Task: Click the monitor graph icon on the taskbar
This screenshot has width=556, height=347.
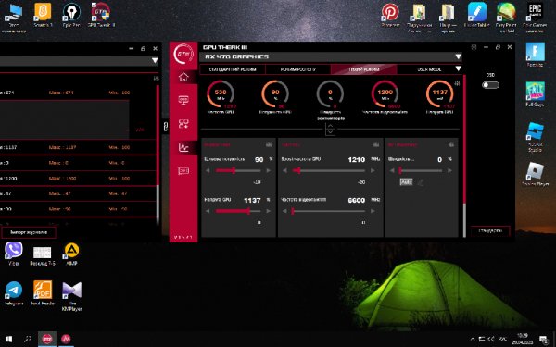Action: [x=66, y=339]
